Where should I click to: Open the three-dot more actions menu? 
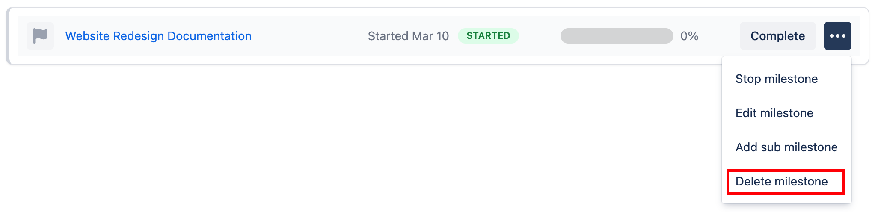point(837,36)
